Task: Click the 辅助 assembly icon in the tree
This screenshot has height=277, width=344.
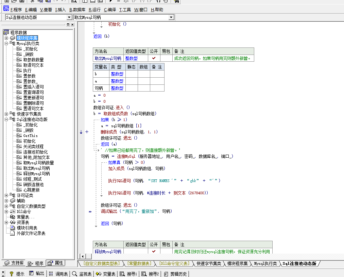Action: [x=13, y=201]
